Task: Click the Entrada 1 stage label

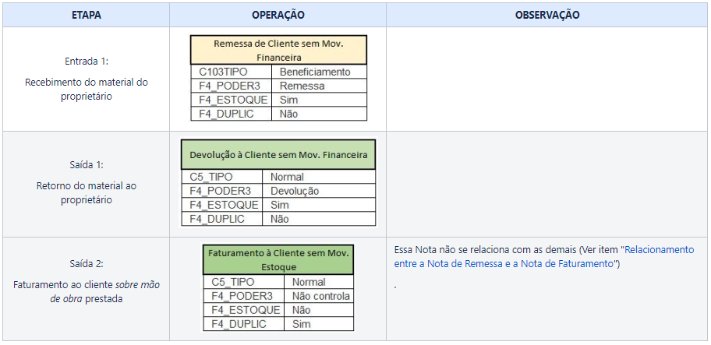Action: pyautogui.click(x=87, y=61)
